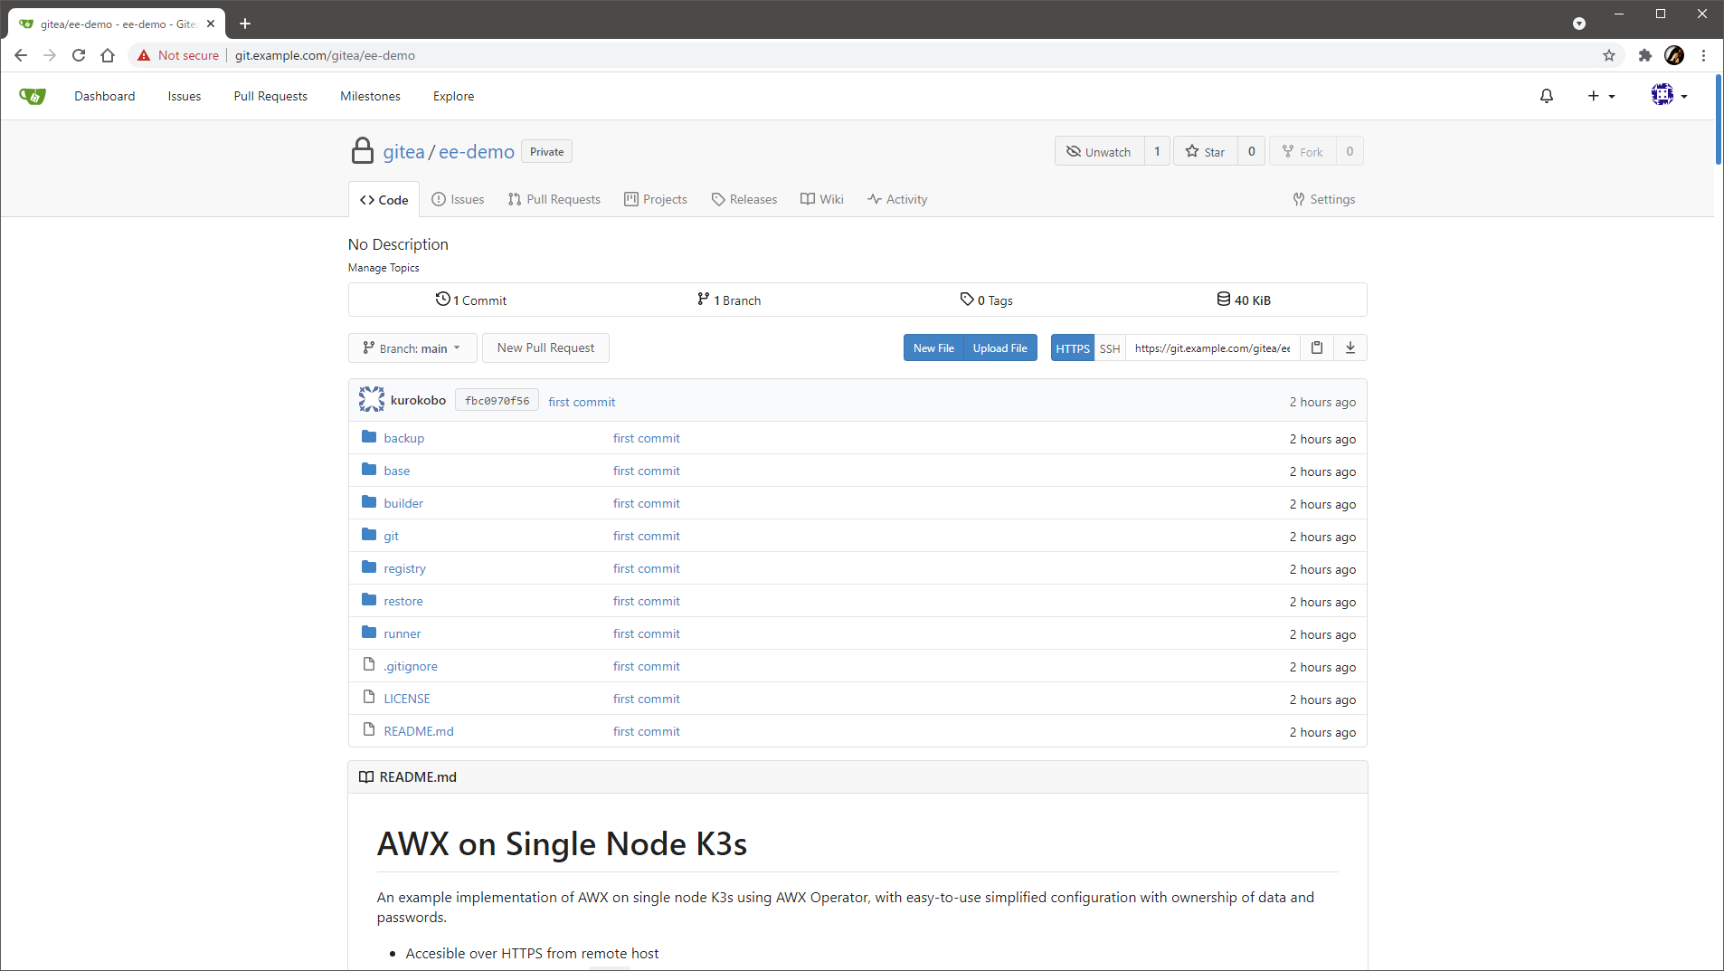Click the clone URL text field
This screenshot has width=1724, height=971.
[1212, 348]
